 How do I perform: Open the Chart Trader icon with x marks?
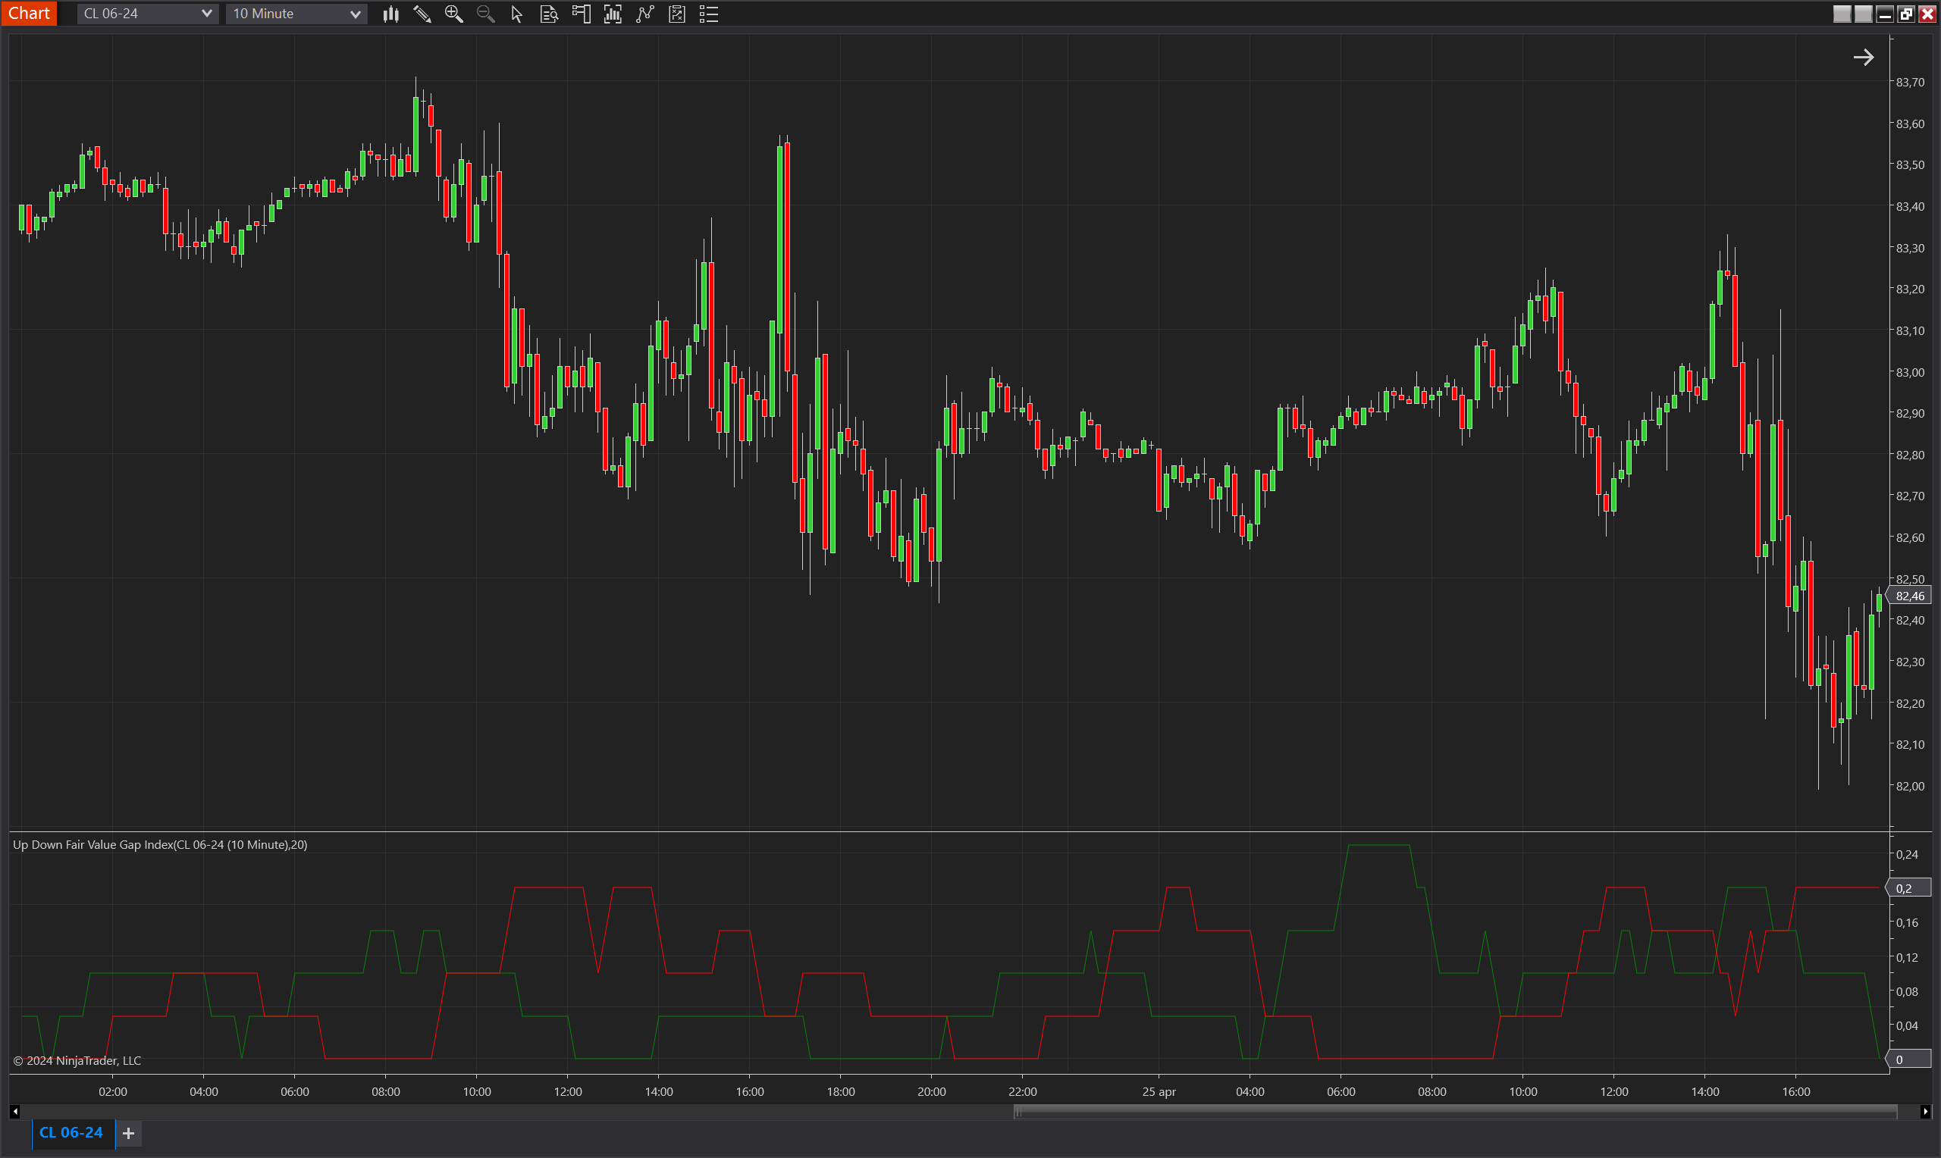[676, 14]
